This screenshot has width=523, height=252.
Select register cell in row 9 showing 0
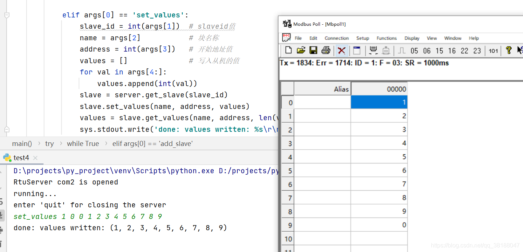click(379, 225)
